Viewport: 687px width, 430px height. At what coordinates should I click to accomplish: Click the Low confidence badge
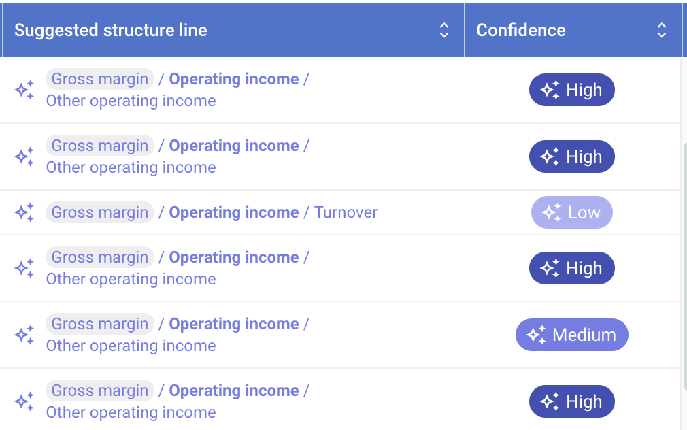point(572,212)
